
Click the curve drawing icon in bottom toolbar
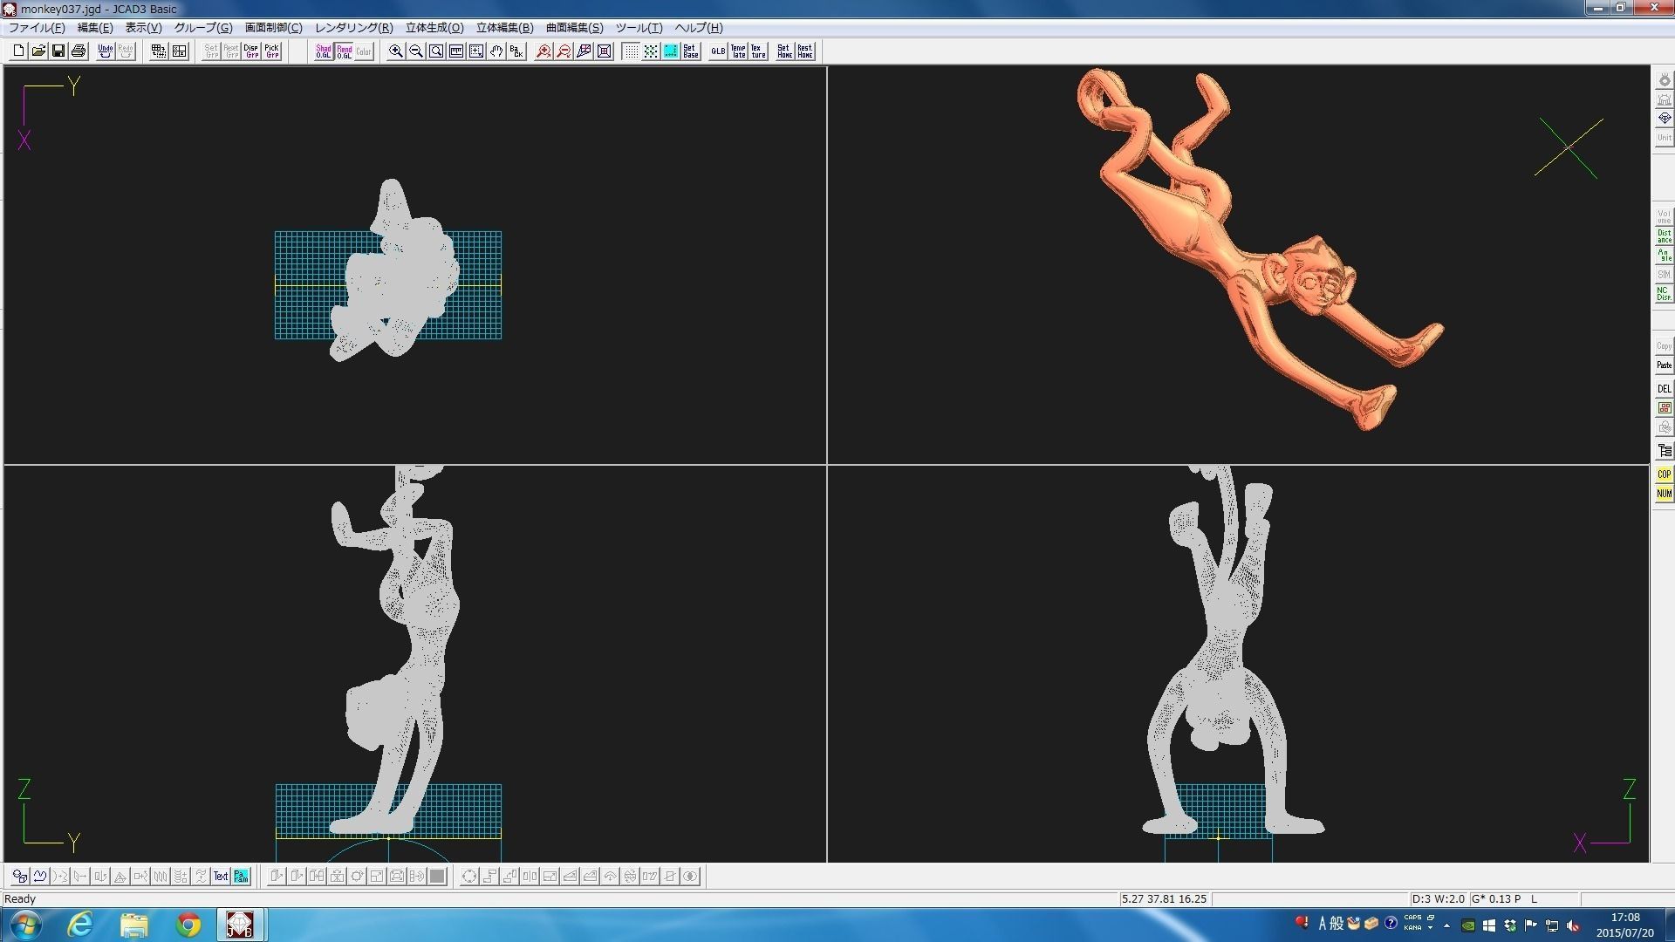(39, 877)
